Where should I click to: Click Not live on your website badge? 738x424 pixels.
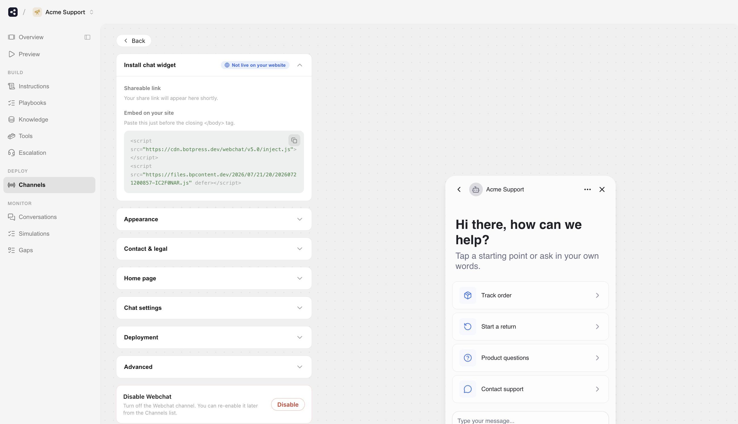(x=255, y=65)
